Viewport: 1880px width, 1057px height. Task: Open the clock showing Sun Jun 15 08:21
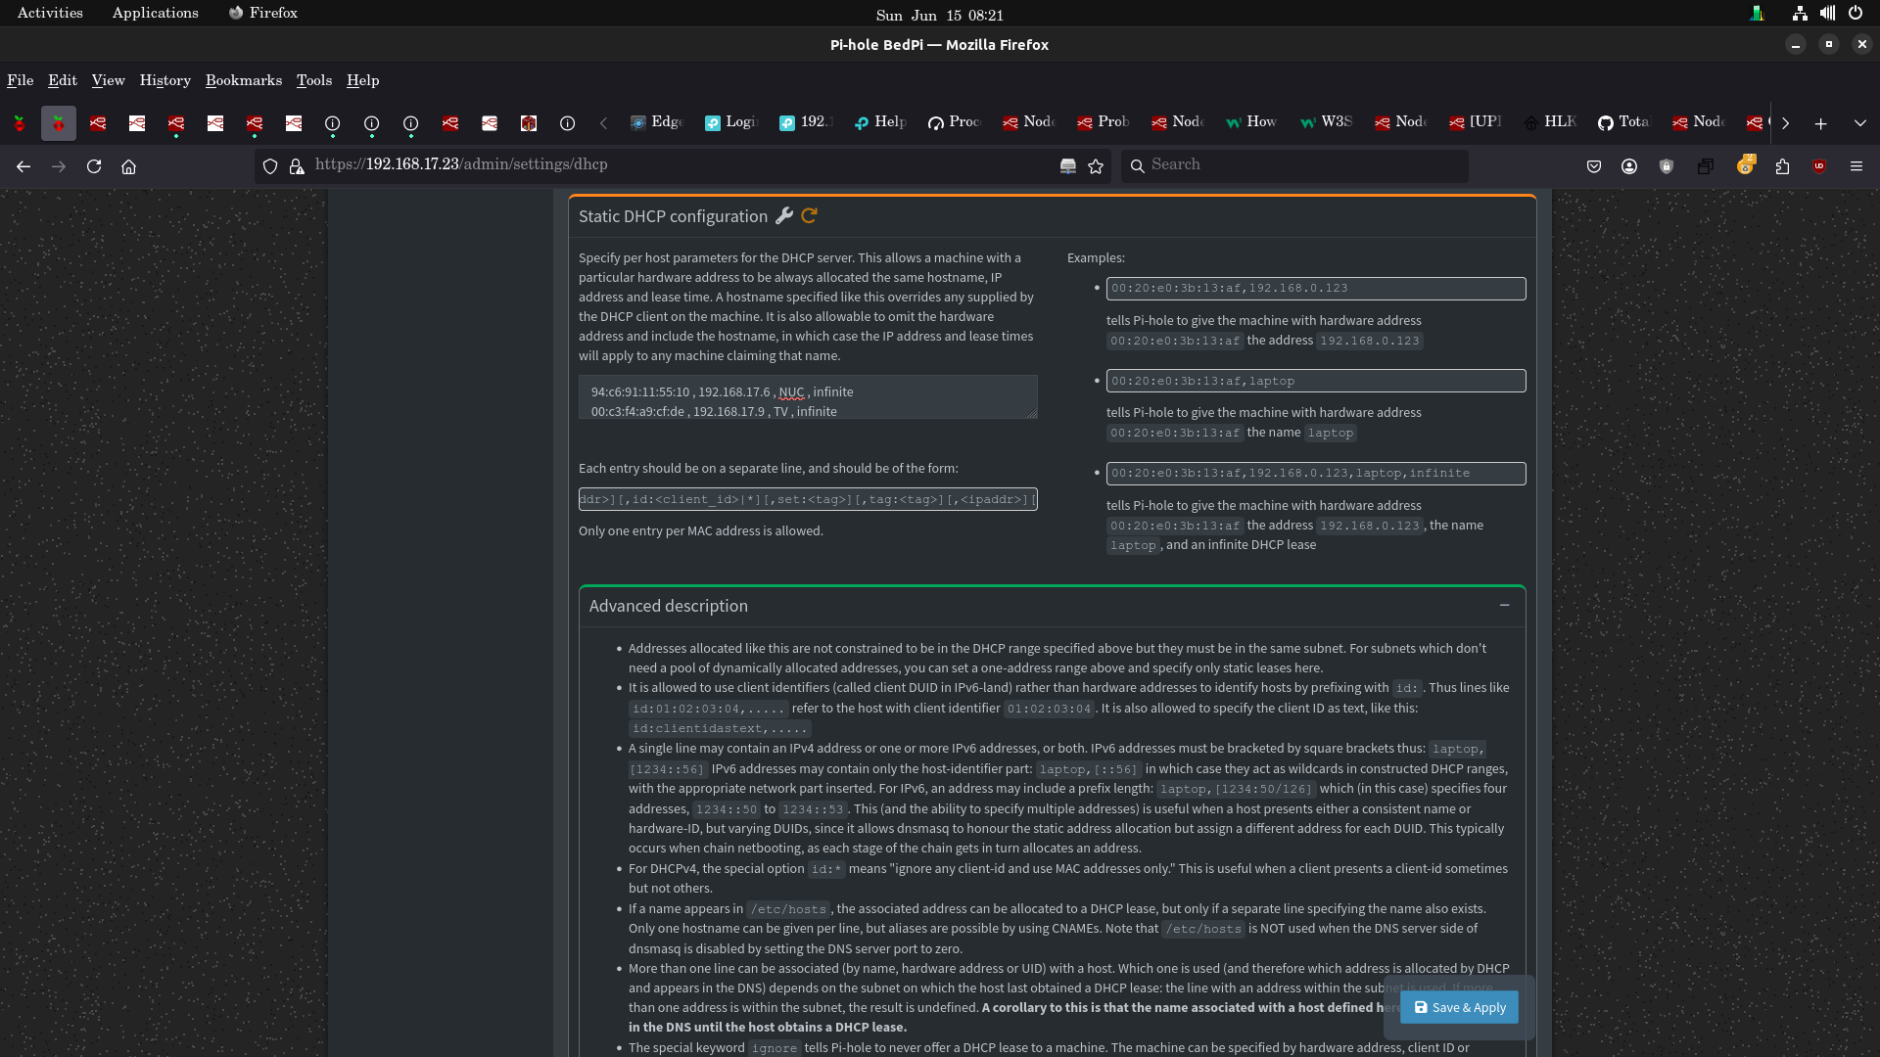point(939,15)
